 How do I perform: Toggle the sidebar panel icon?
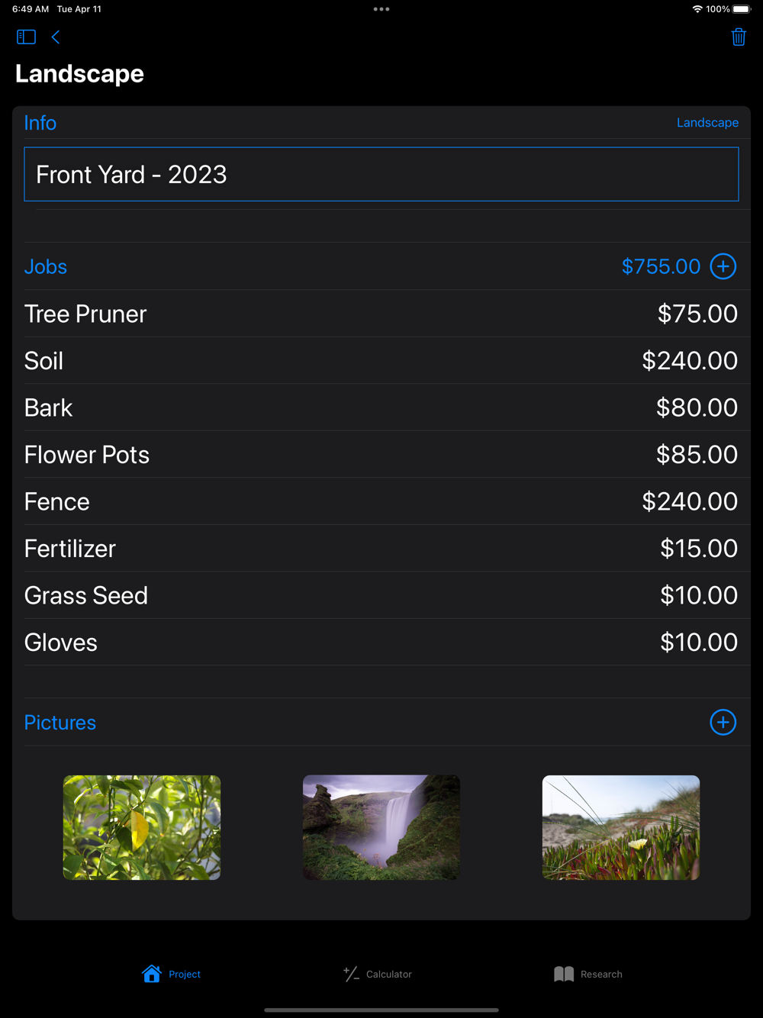pos(26,37)
